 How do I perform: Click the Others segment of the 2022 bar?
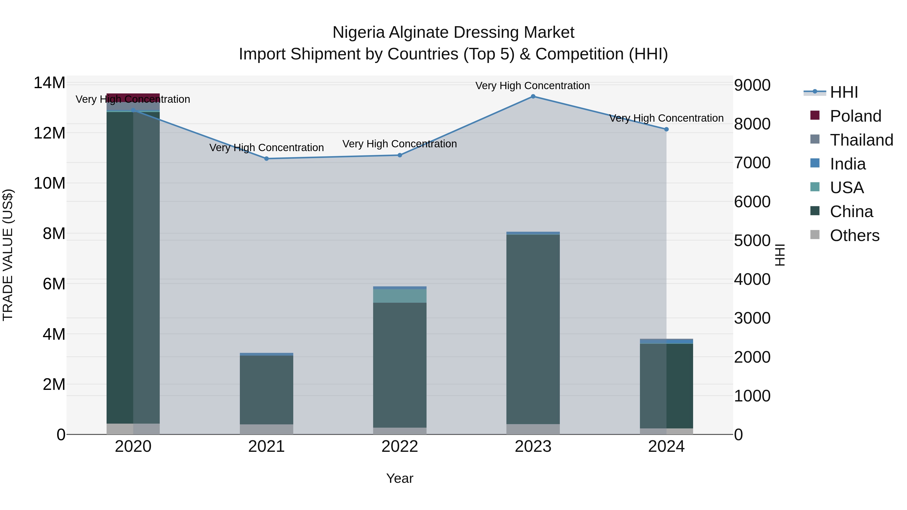(x=400, y=431)
